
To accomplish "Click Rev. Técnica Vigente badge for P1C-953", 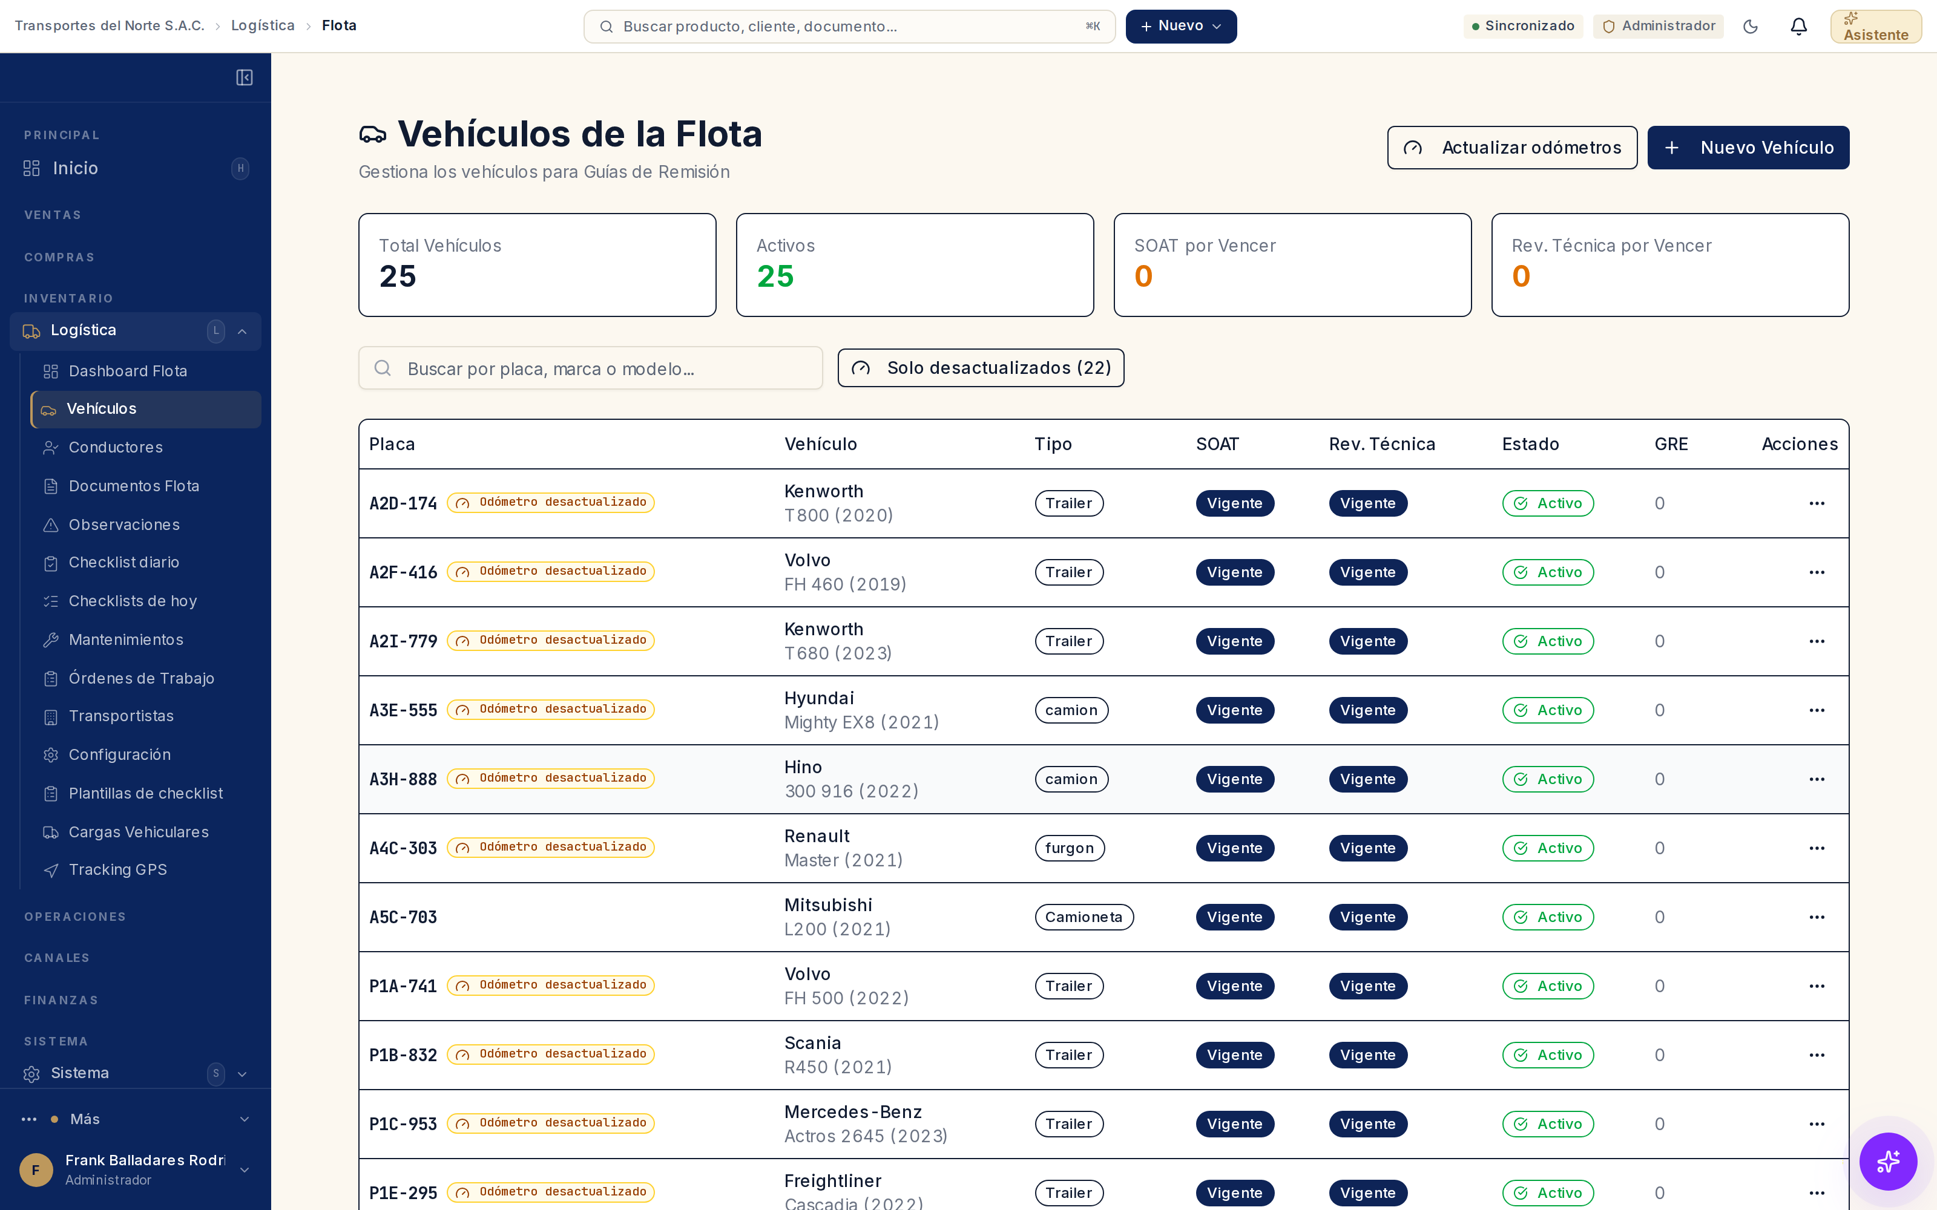I will coord(1368,1123).
